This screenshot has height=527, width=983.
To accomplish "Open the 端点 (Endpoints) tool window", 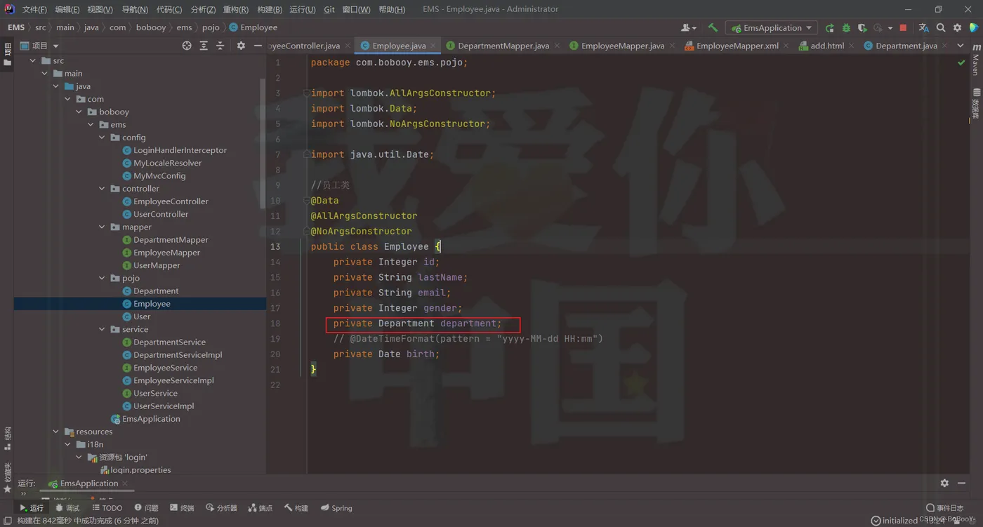I will [260, 508].
